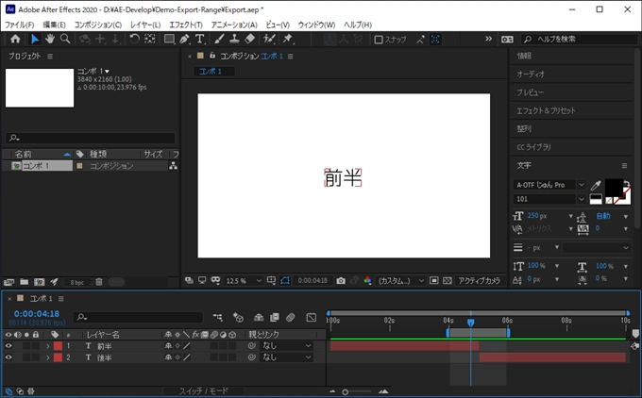Open the font style dropdown 101
Viewport: 642px width, 398px height.
(x=549, y=199)
